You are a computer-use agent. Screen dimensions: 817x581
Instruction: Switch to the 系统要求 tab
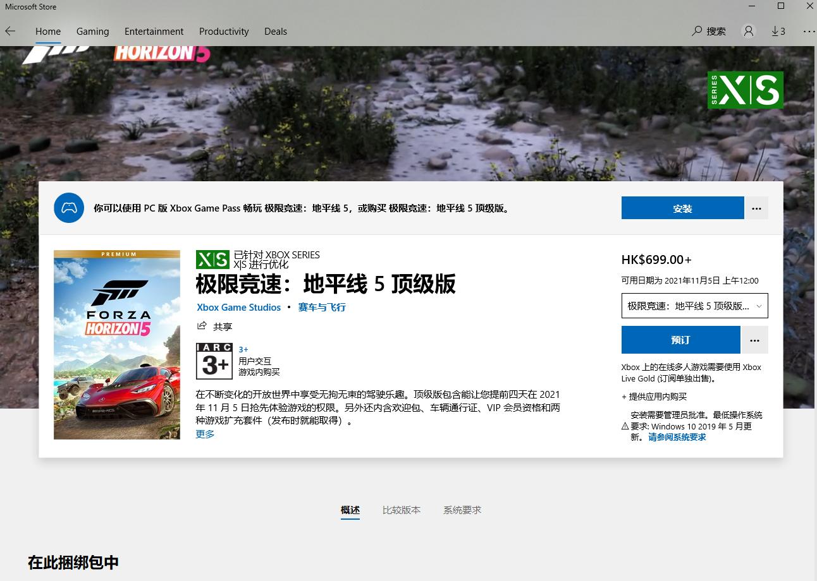(x=462, y=510)
